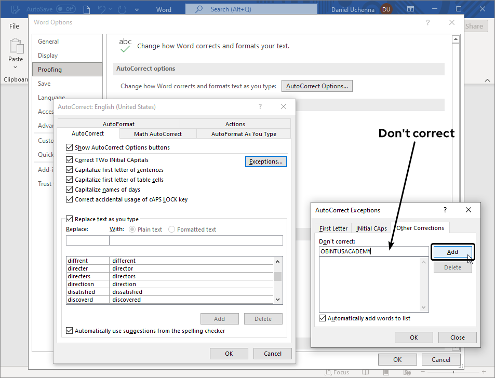Switch to Read Mode from the status bar
The width and height of the screenshot is (495, 378).
click(x=365, y=372)
